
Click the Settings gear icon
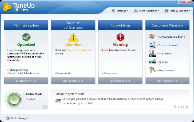click(x=113, y=11)
